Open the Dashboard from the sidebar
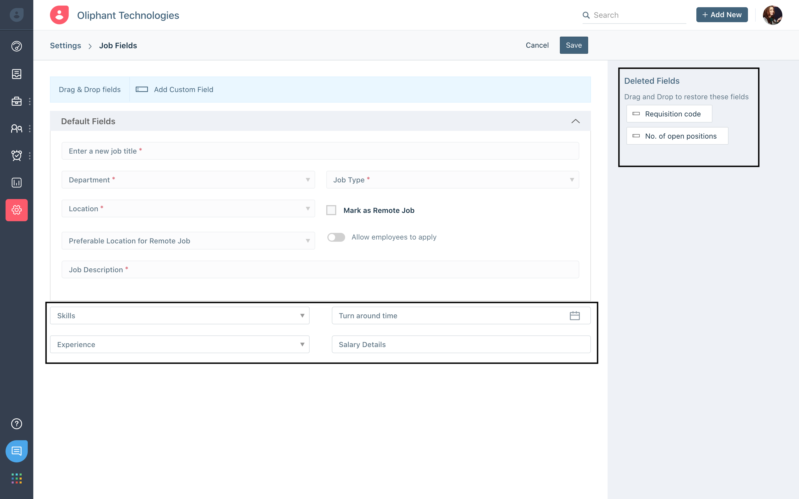The image size is (799, 499). click(17, 46)
